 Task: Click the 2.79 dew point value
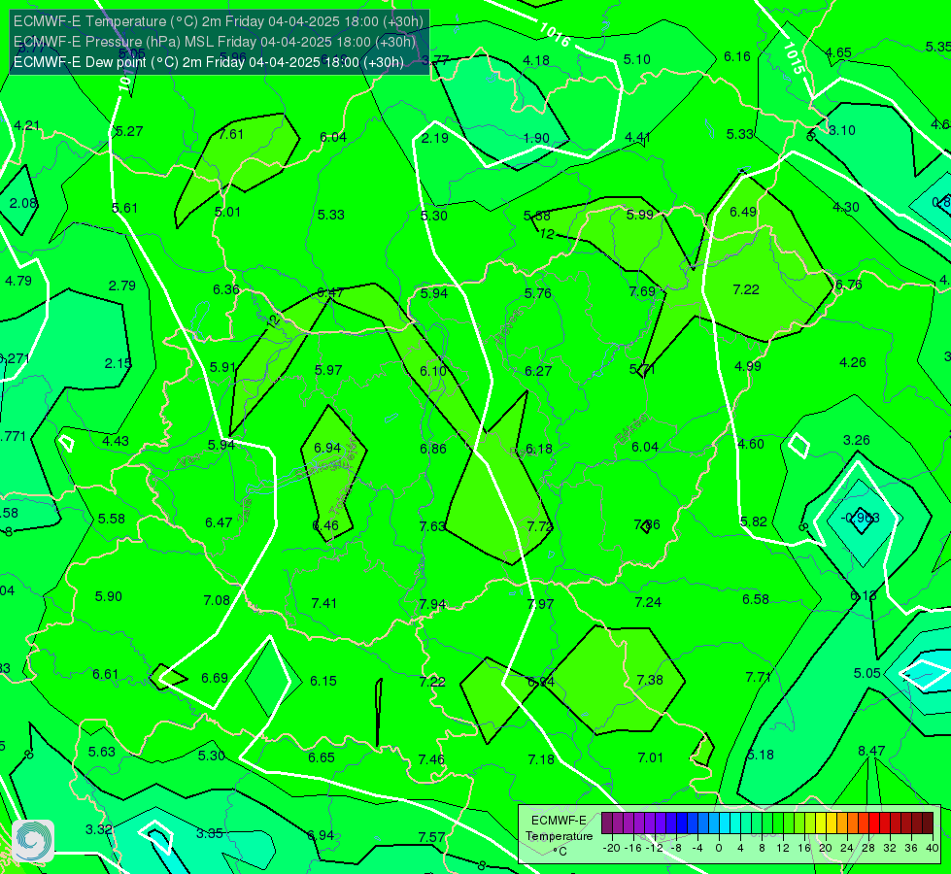pos(121,286)
